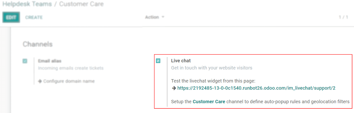Click 'Test the livechat widget from this page' text
Screen dimensions: 354x113
pos(213,81)
